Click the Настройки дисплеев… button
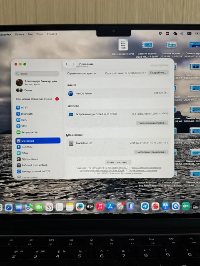The width and height of the screenshot is (200, 266). 152,123
